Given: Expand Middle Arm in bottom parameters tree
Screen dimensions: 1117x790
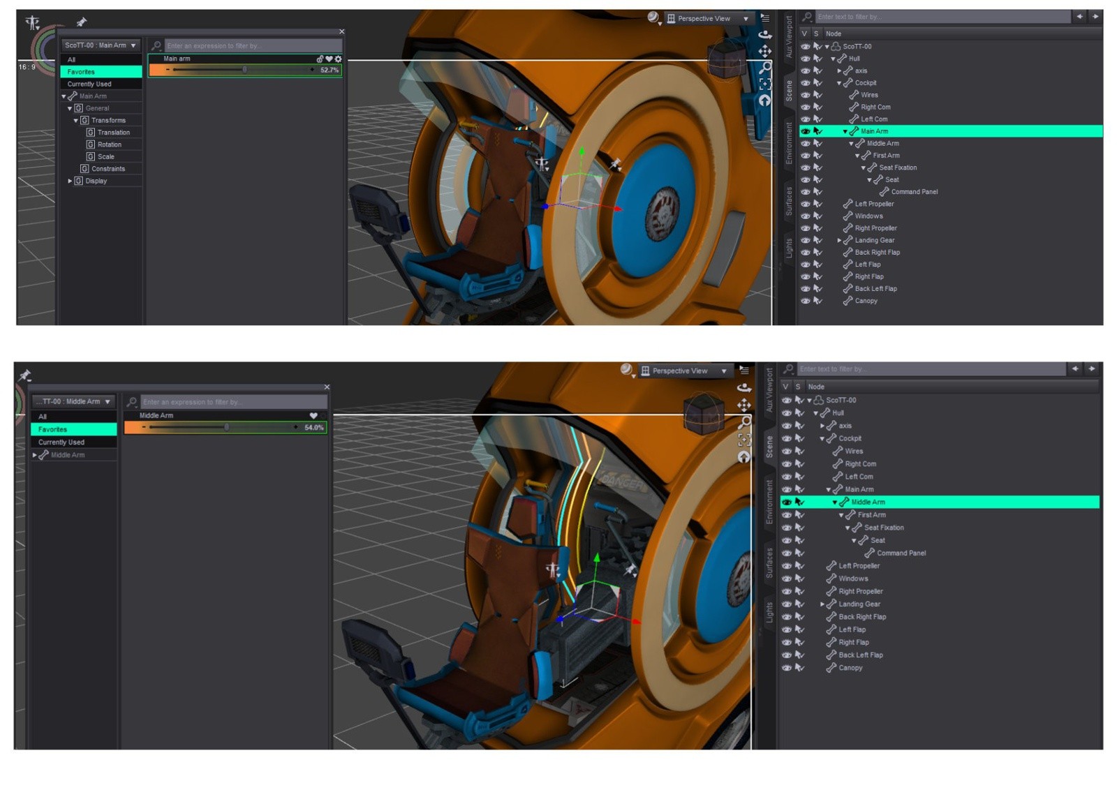Looking at the screenshot, I should [34, 456].
